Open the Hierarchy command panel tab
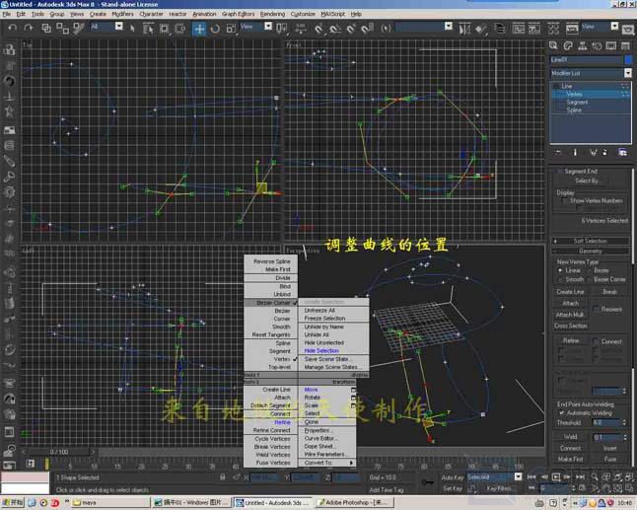Screen dimensions: 637x510 click(583, 46)
